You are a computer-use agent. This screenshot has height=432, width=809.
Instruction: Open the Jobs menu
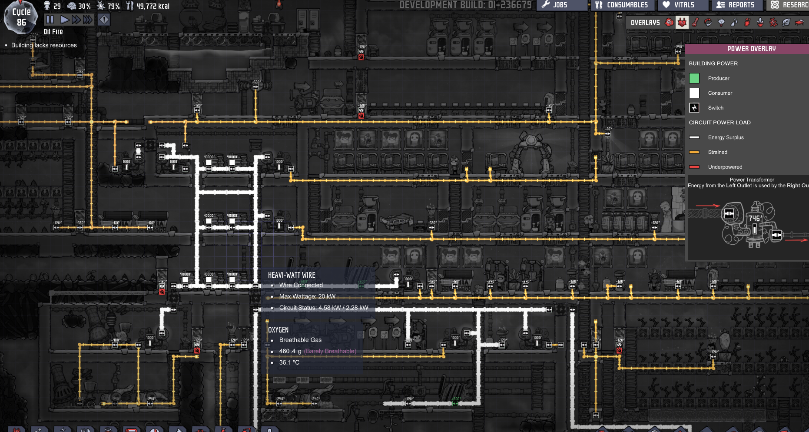[563, 5]
